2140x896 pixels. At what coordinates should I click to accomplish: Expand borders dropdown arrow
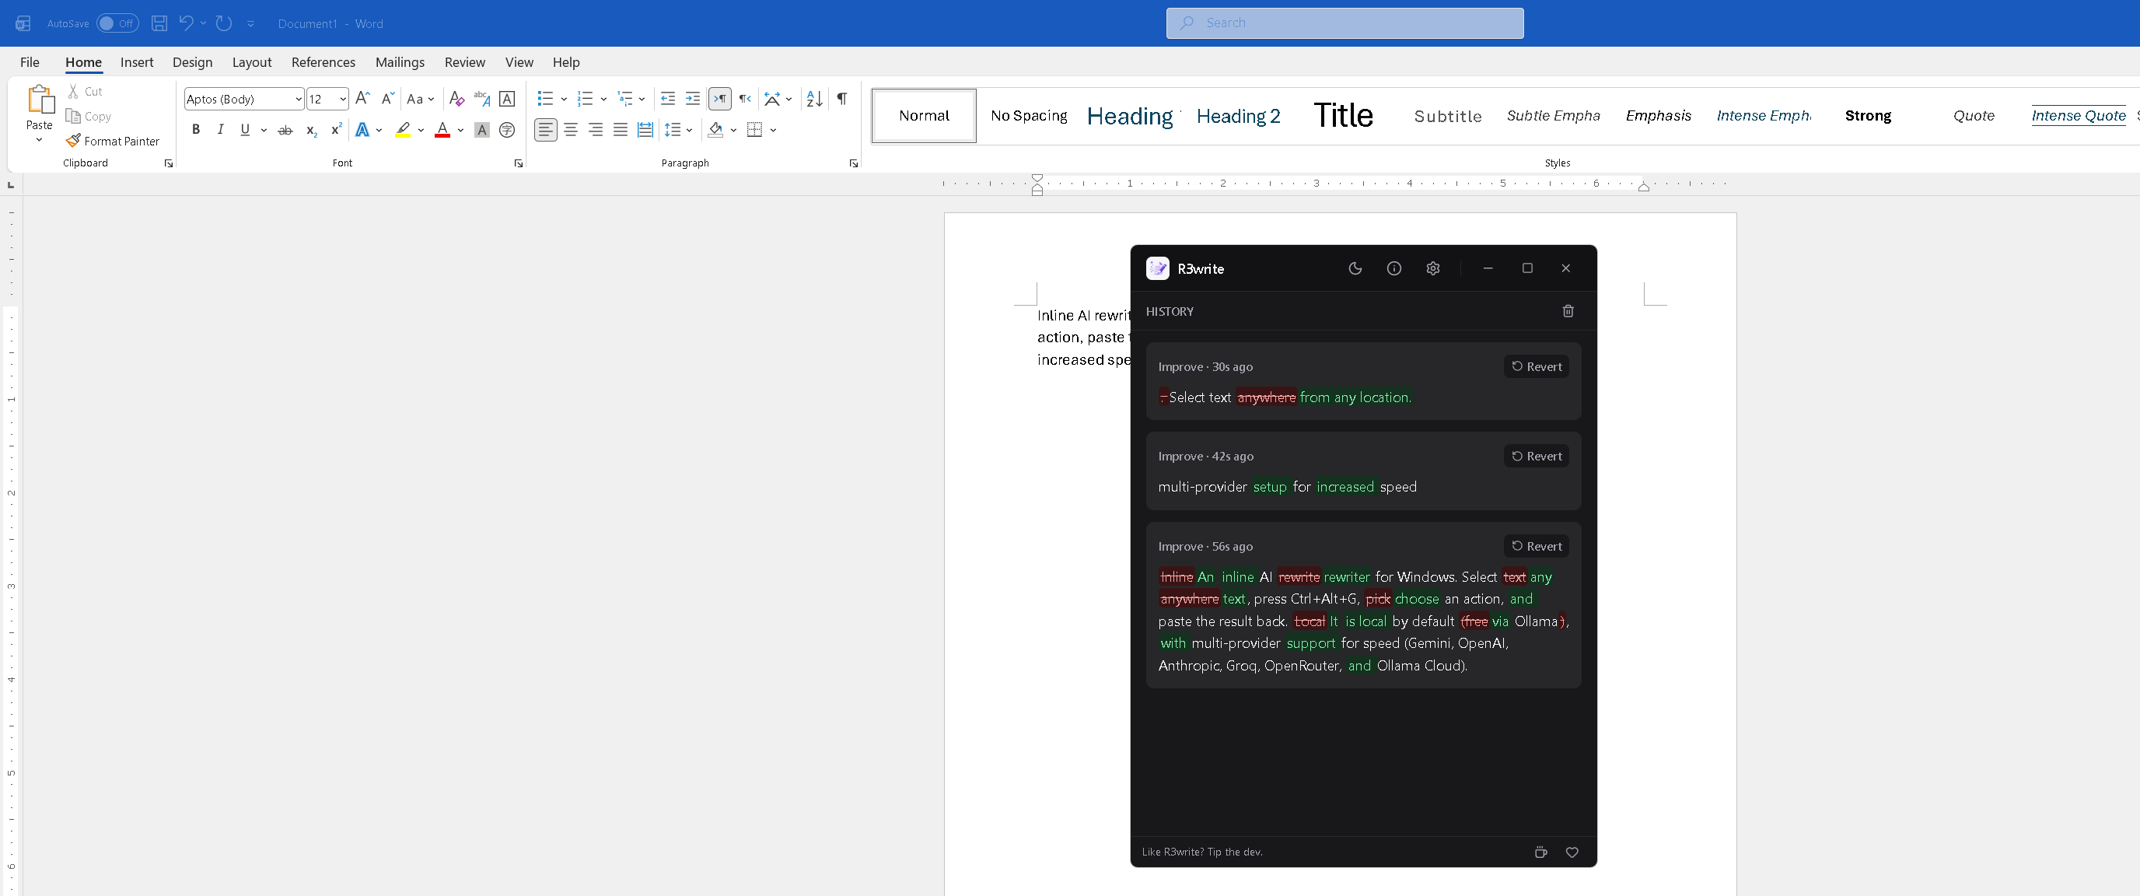tap(774, 131)
